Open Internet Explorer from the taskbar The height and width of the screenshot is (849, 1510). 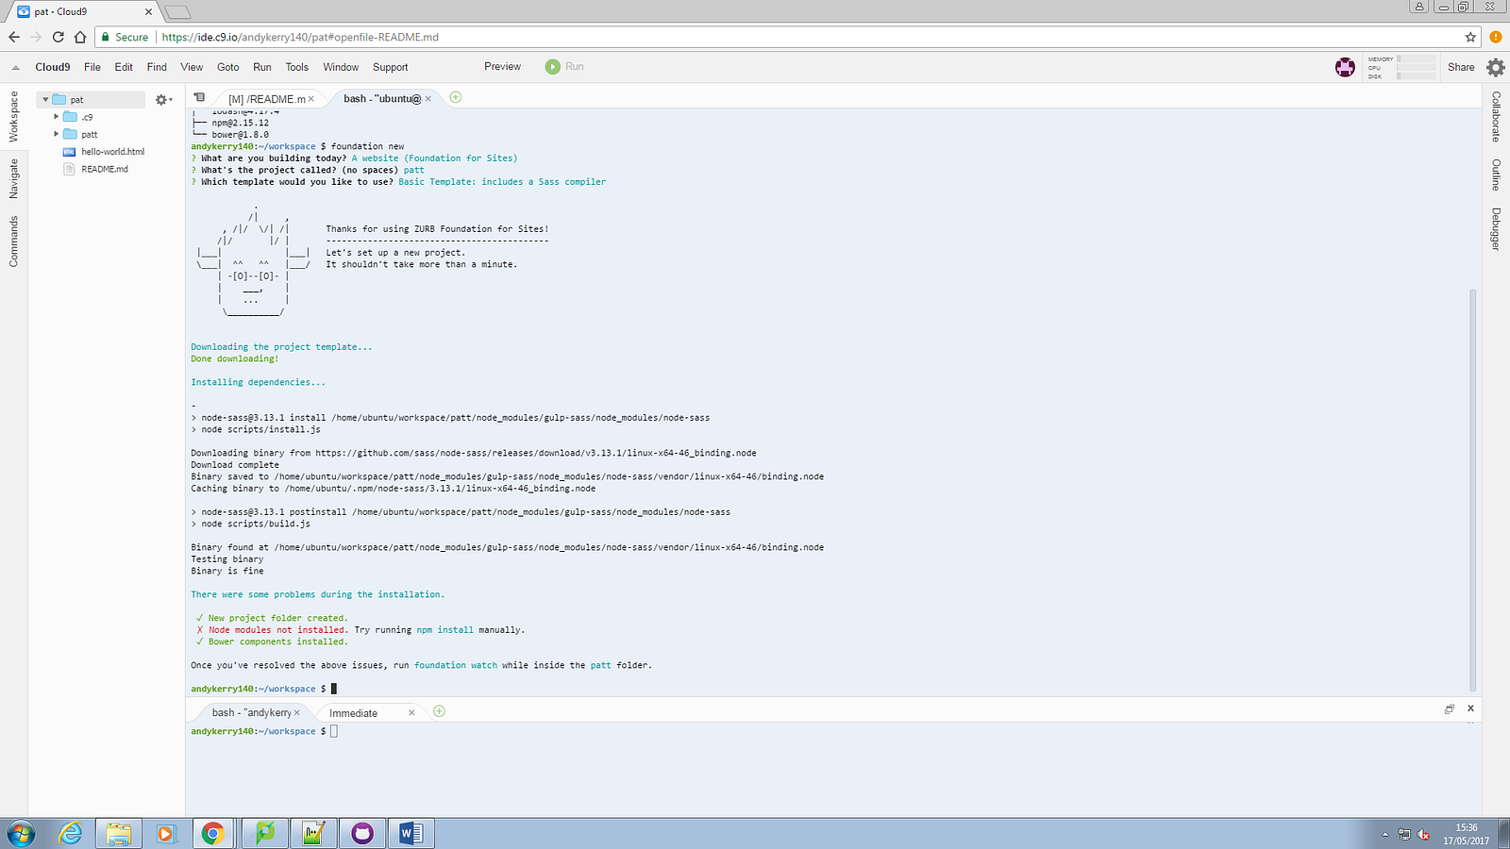71,834
